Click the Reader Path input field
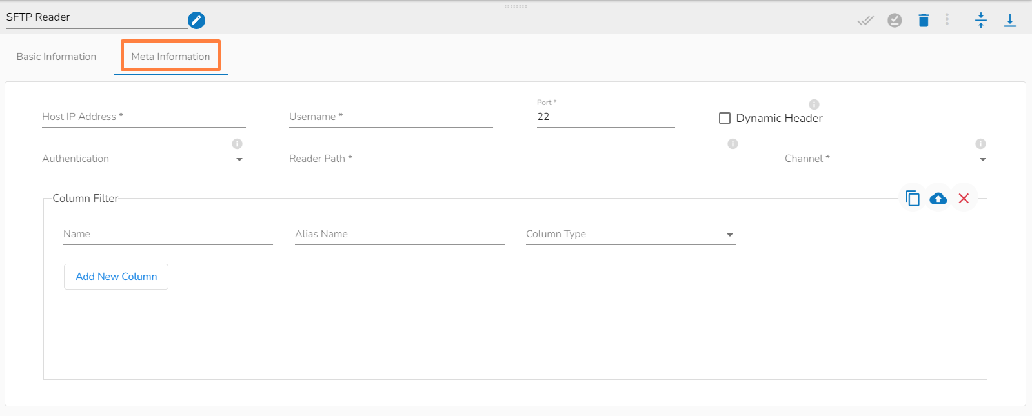Screen dimensions: 1032x416 pos(514,159)
